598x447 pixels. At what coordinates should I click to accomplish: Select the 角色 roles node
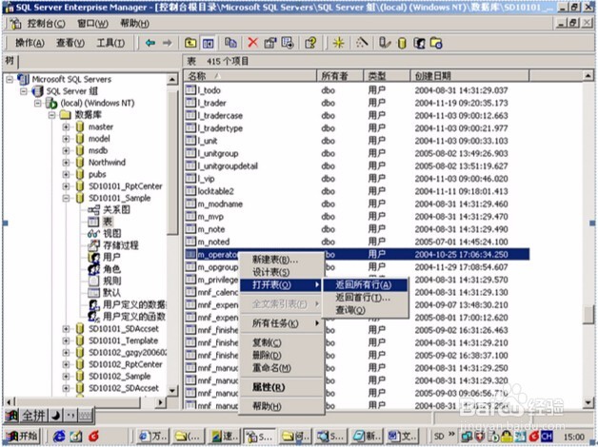[111, 269]
